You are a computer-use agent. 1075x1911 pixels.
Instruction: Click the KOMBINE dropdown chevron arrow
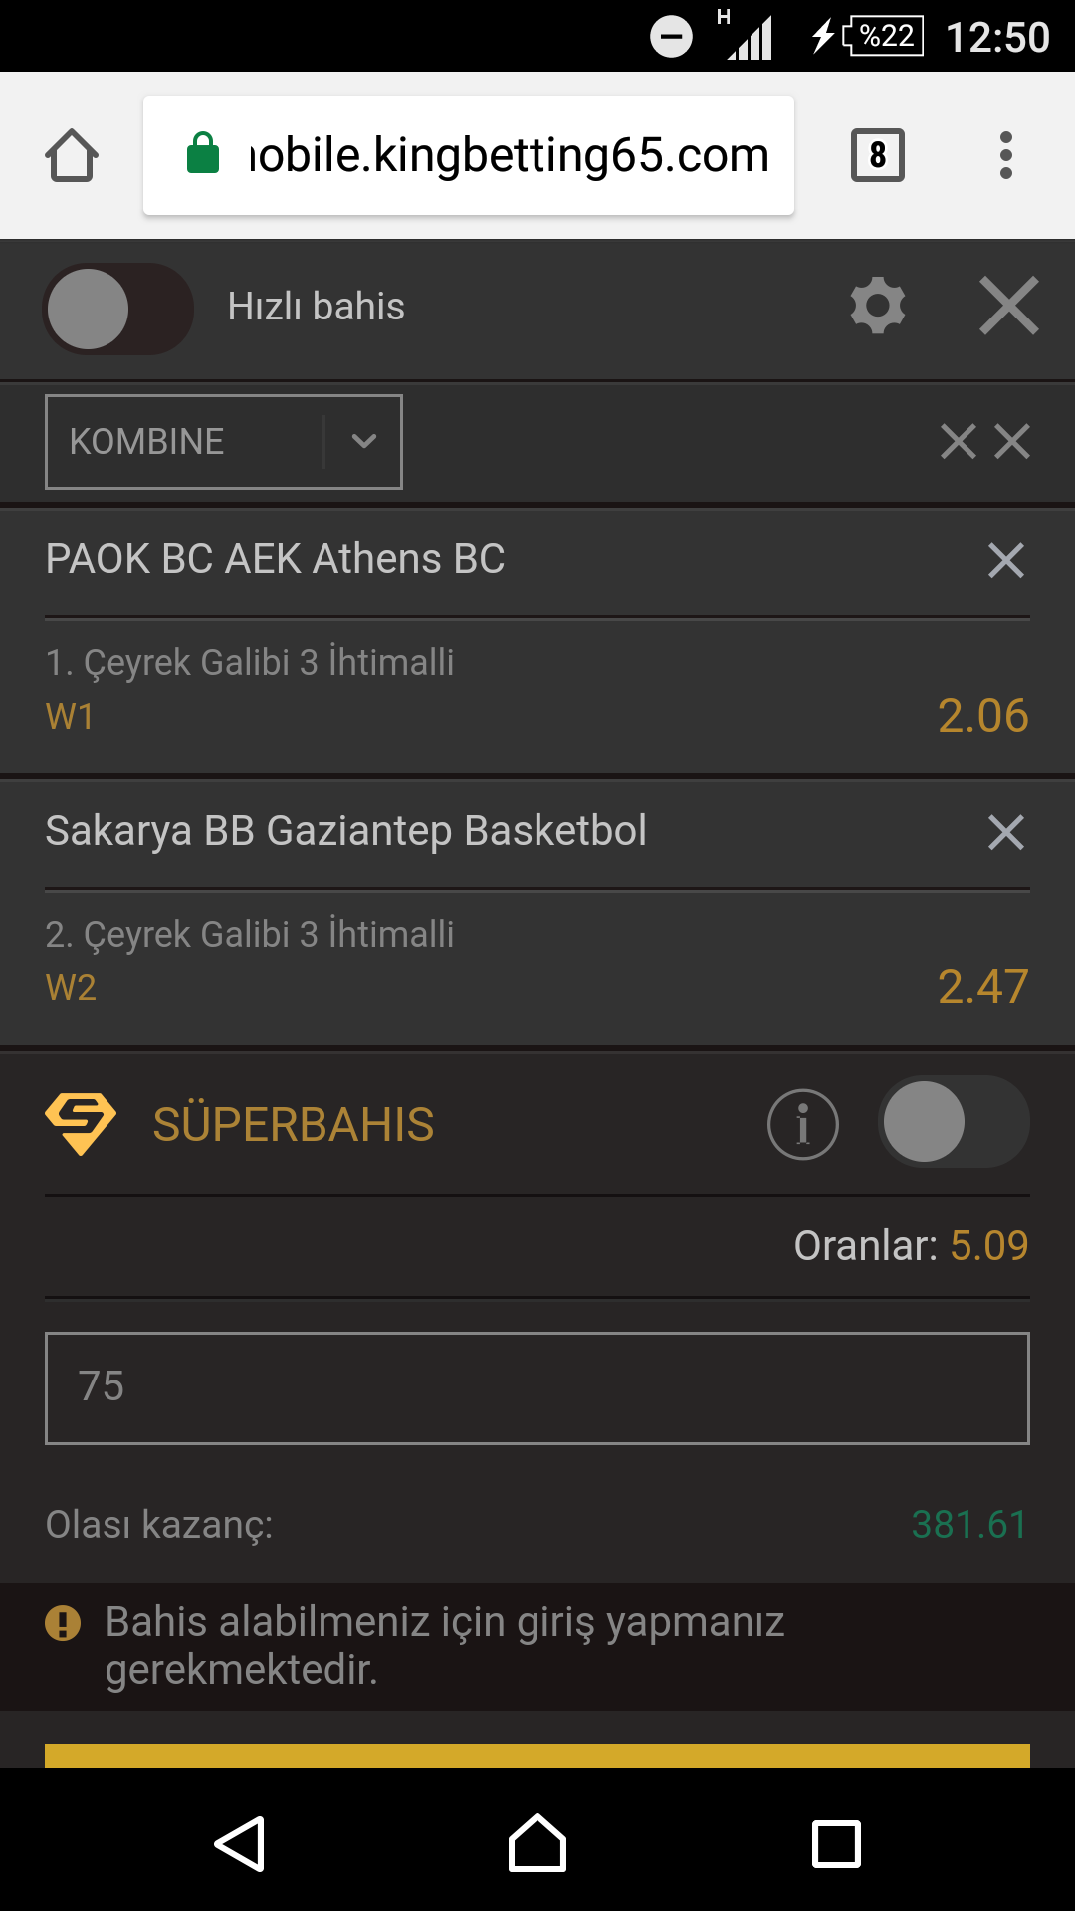tap(364, 441)
